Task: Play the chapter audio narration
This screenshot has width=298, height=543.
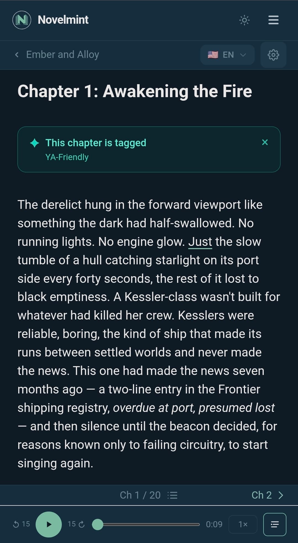Action: [x=49, y=524]
